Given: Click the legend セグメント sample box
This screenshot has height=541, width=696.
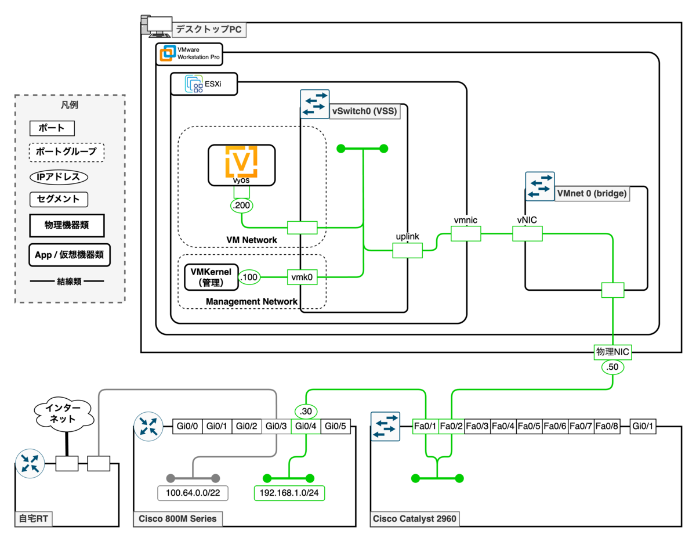Looking at the screenshot, I should coord(58,200).
